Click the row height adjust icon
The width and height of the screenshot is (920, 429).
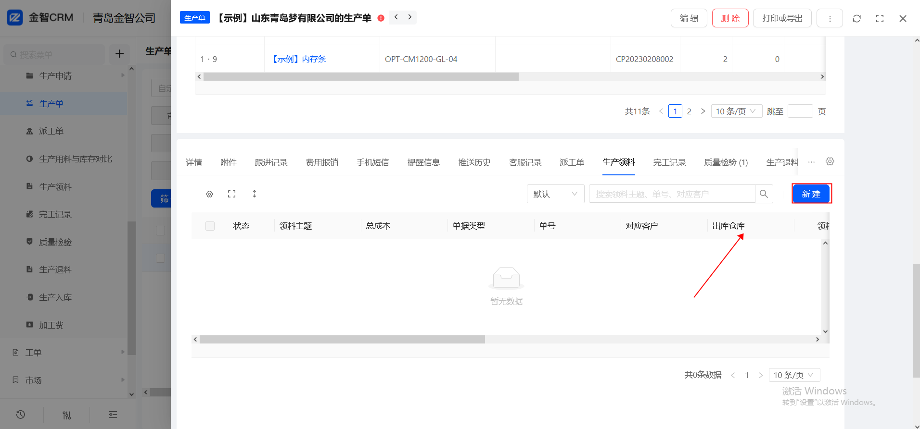pos(255,194)
